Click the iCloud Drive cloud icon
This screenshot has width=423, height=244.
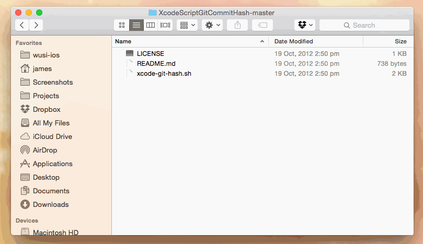25,136
